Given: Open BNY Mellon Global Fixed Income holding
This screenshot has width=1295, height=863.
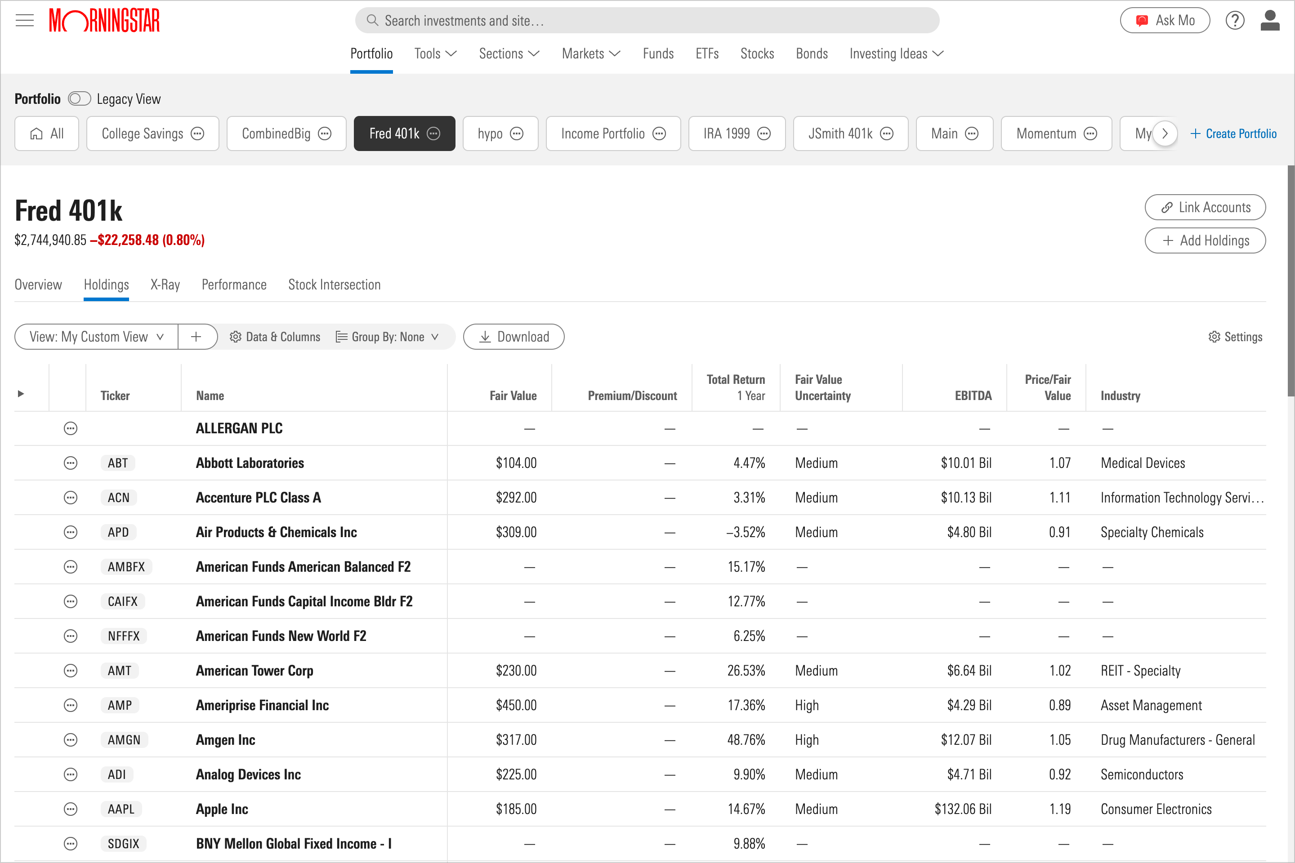Looking at the screenshot, I should (294, 844).
